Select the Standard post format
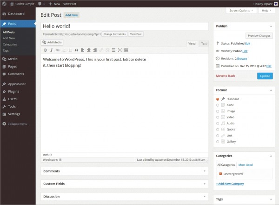 click(x=218, y=99)
